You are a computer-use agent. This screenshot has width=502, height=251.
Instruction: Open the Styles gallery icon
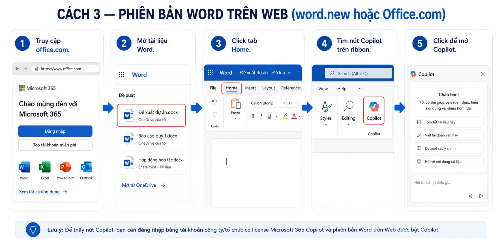pyautogui.click(x=326, y=107)
